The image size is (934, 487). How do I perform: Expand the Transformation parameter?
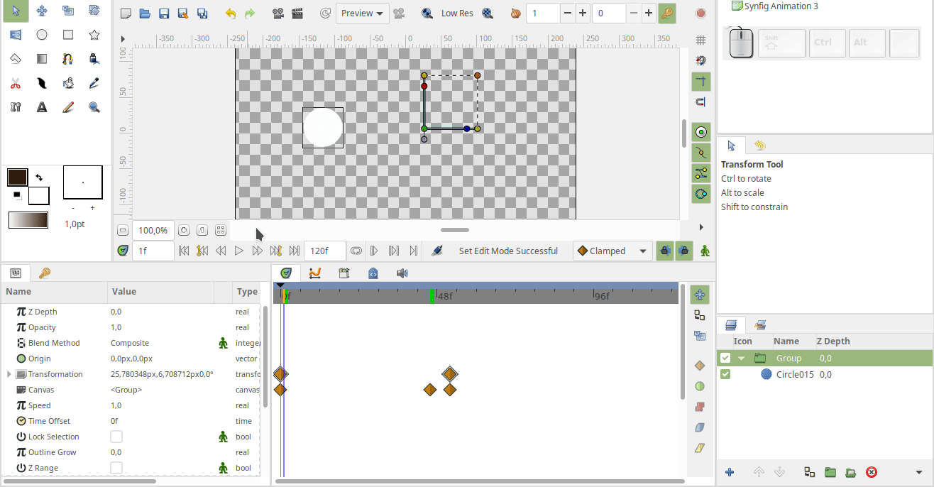(8, 374)
